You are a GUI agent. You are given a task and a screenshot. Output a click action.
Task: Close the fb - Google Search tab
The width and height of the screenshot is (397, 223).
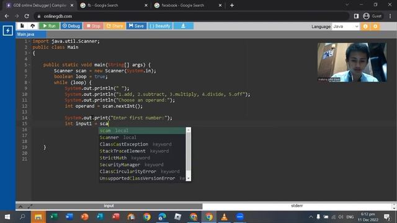click(146, 6)
